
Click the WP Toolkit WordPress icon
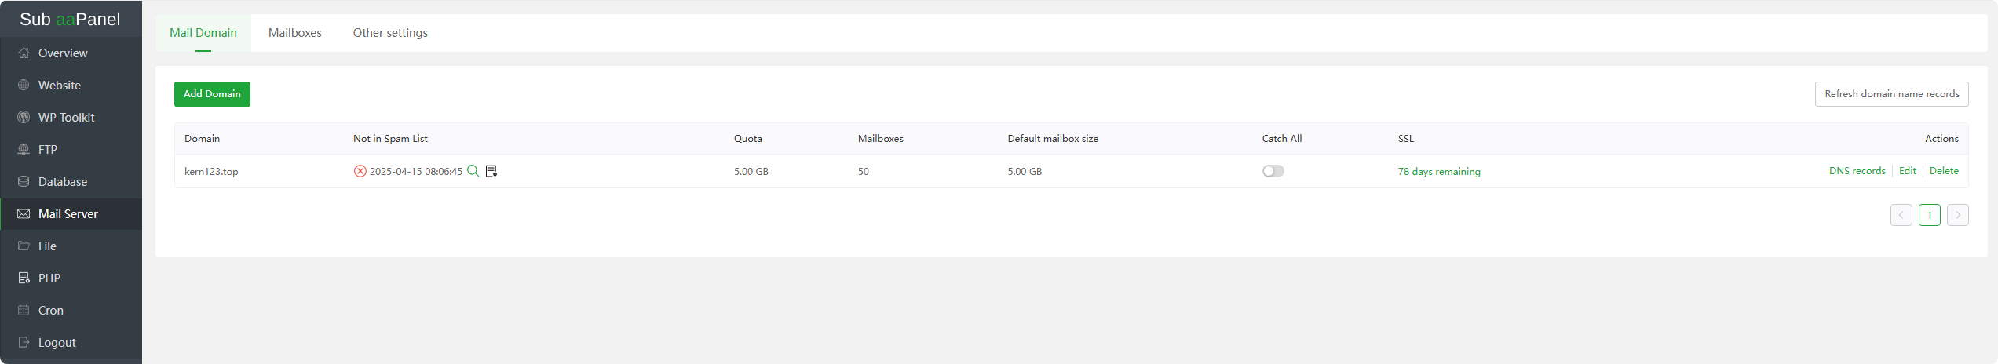24,118
